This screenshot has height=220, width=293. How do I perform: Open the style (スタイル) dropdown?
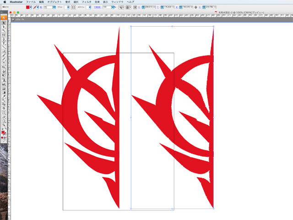click(x=90, y=7)
